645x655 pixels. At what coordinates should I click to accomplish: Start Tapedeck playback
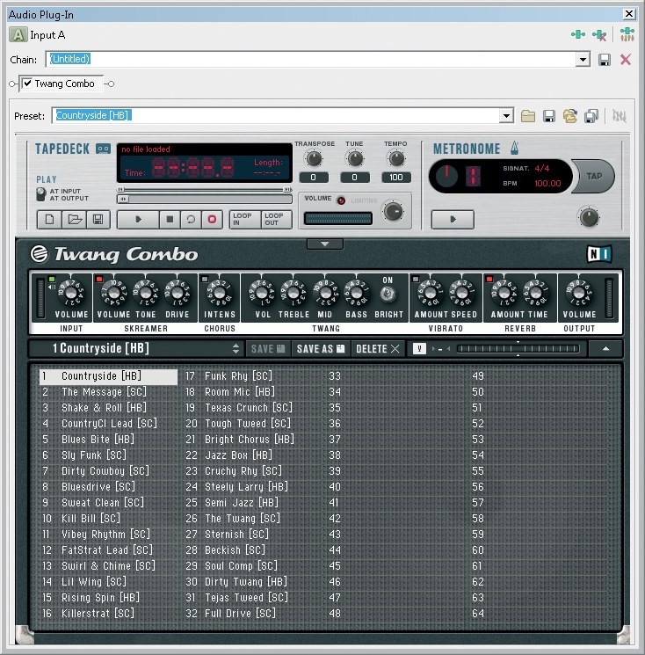point(138,219)
